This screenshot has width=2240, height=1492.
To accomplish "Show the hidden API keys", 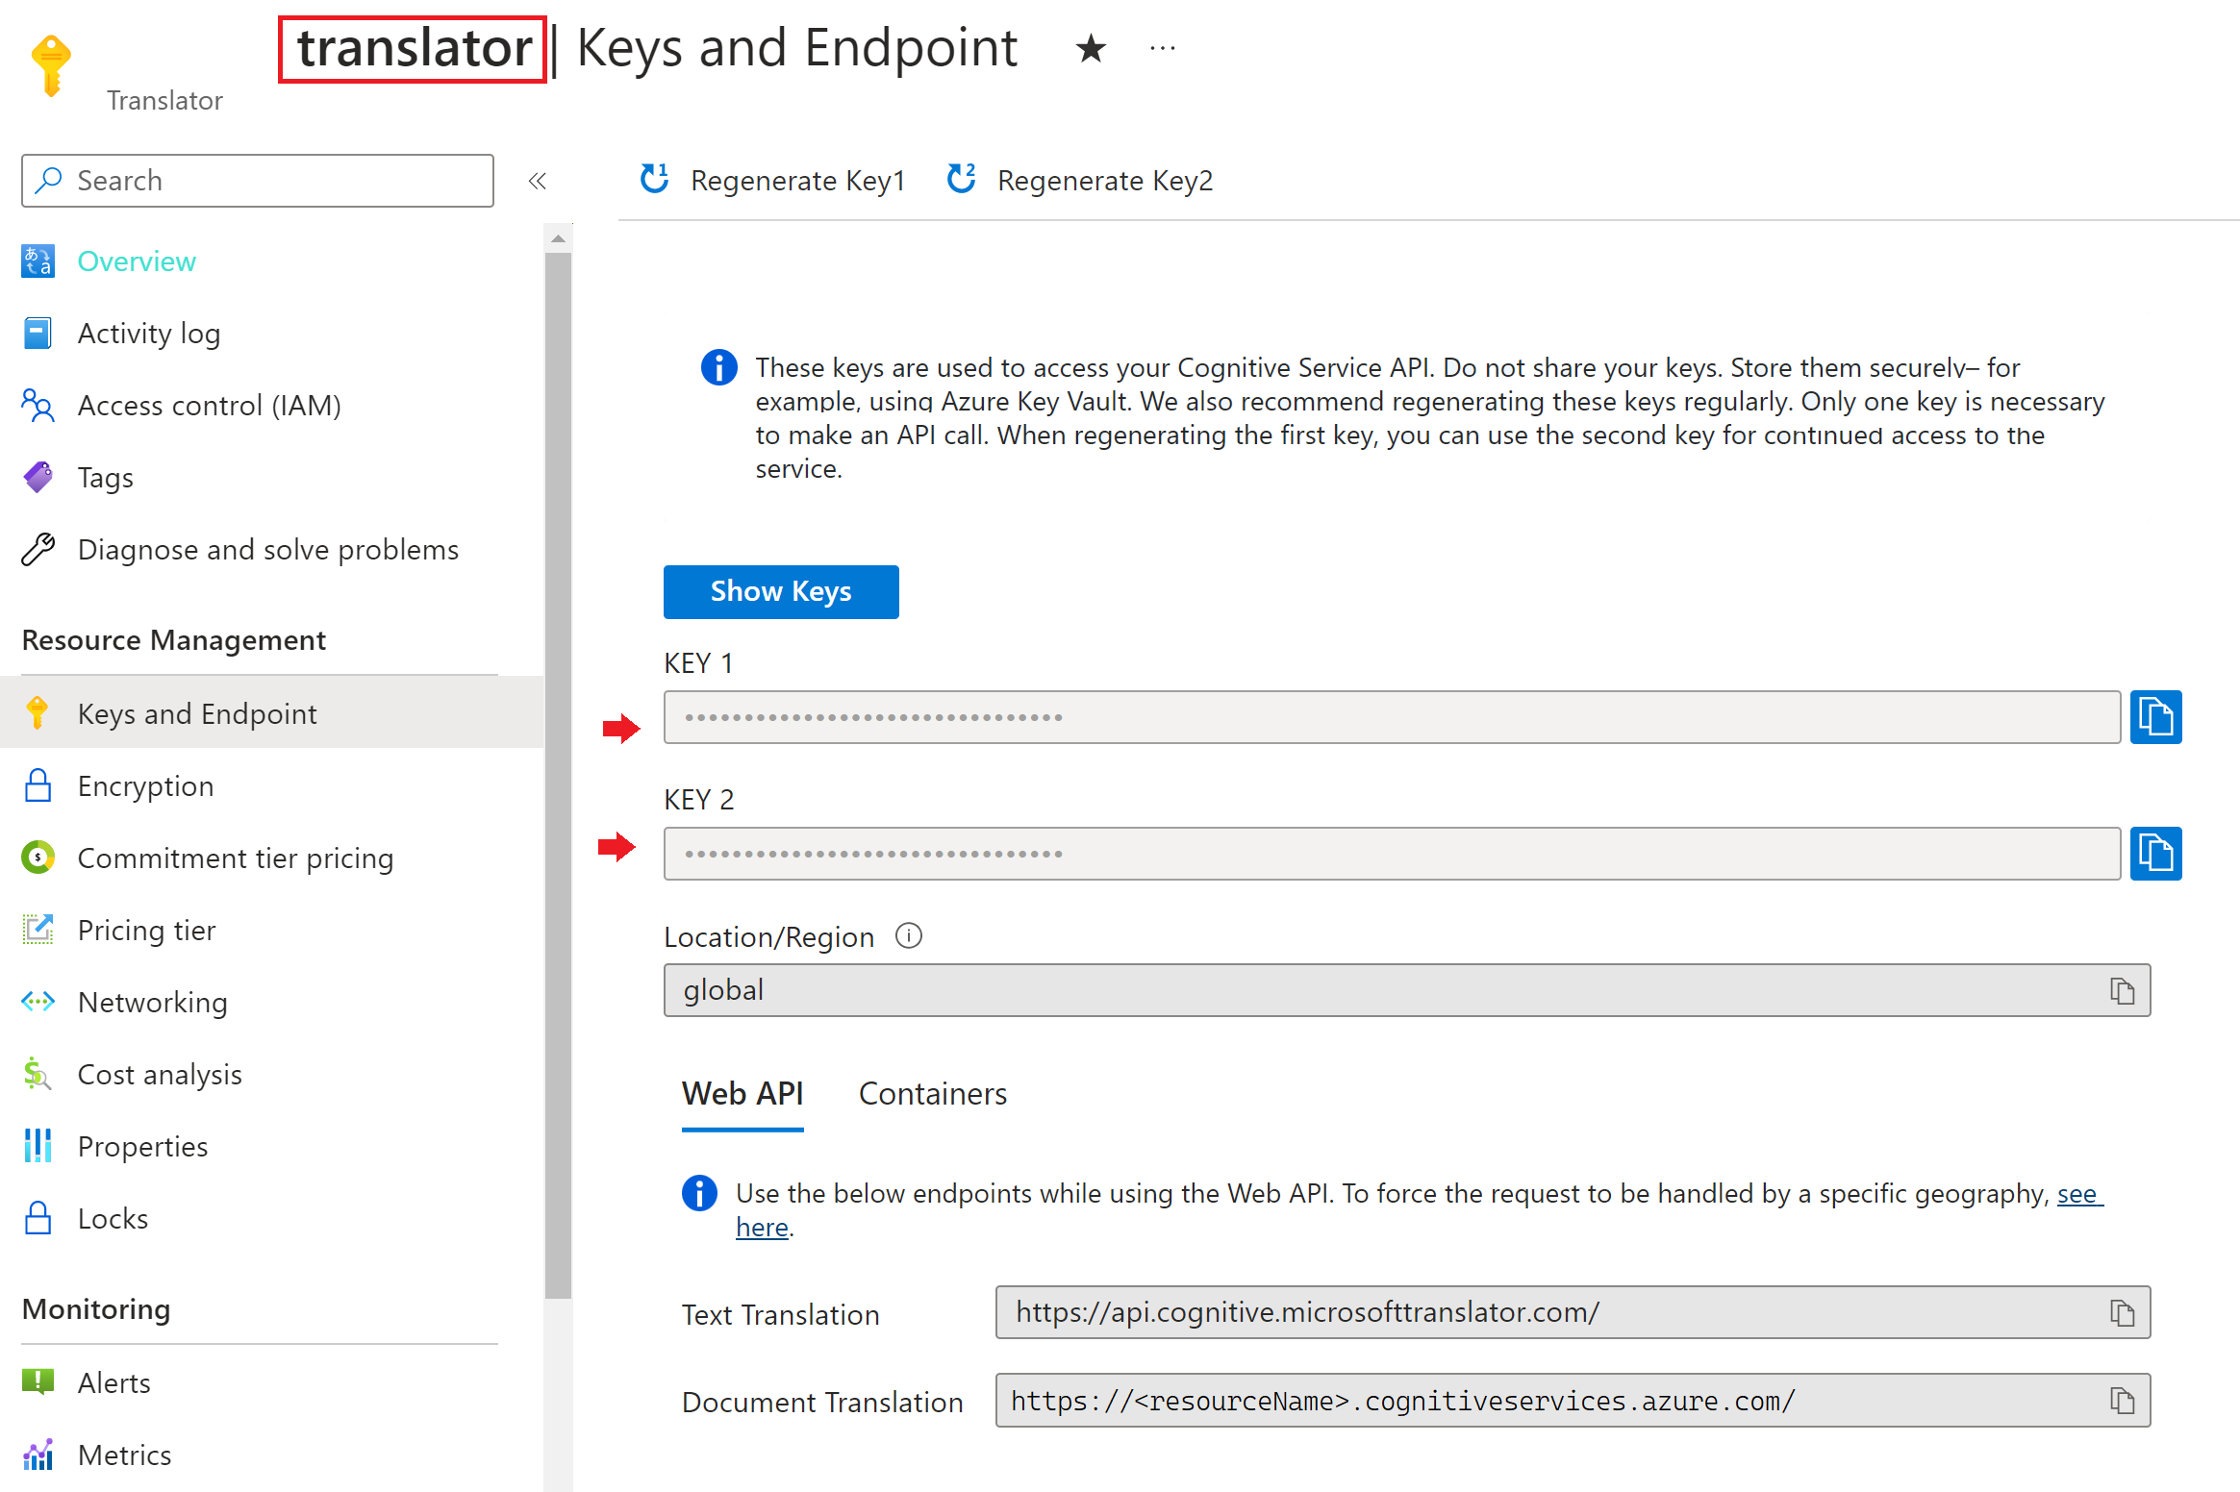I will (779, 591).
